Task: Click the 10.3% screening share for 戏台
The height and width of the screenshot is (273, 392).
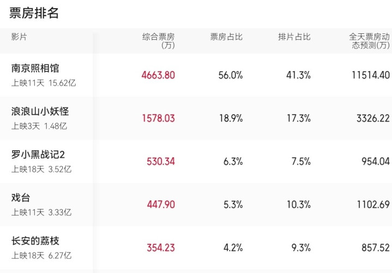Action: point(299,204)
